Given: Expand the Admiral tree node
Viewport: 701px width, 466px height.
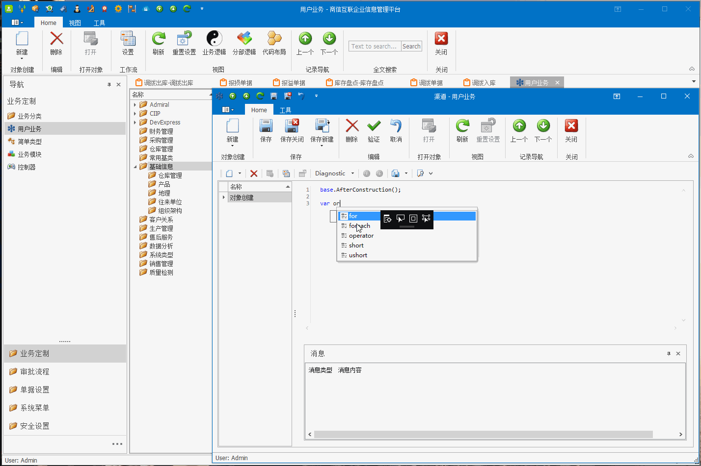Looking at the screenshot, I should coord(135,105).
